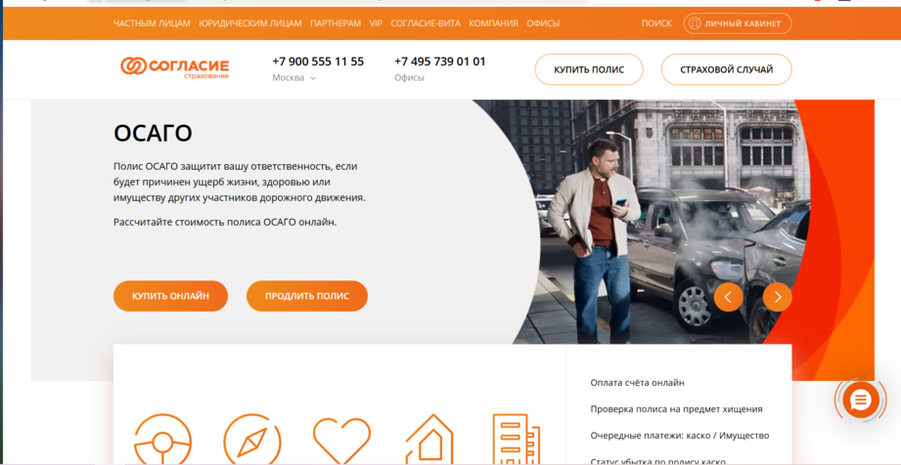
Task: Click the ЛИЧНЫЙ КАБИНЕТ button
Action: click(738, 23)
